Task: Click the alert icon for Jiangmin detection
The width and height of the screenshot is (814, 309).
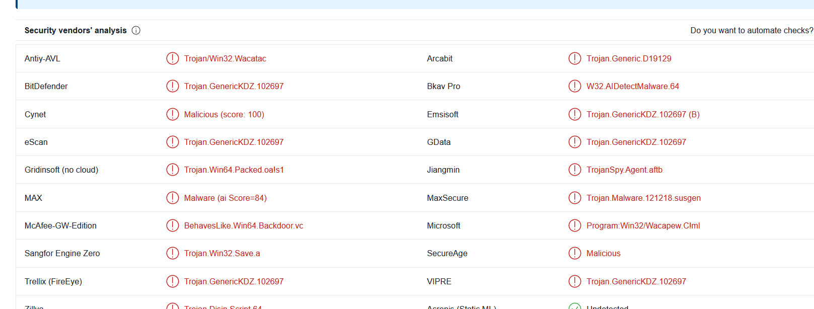Action: (x=575, y=170)
